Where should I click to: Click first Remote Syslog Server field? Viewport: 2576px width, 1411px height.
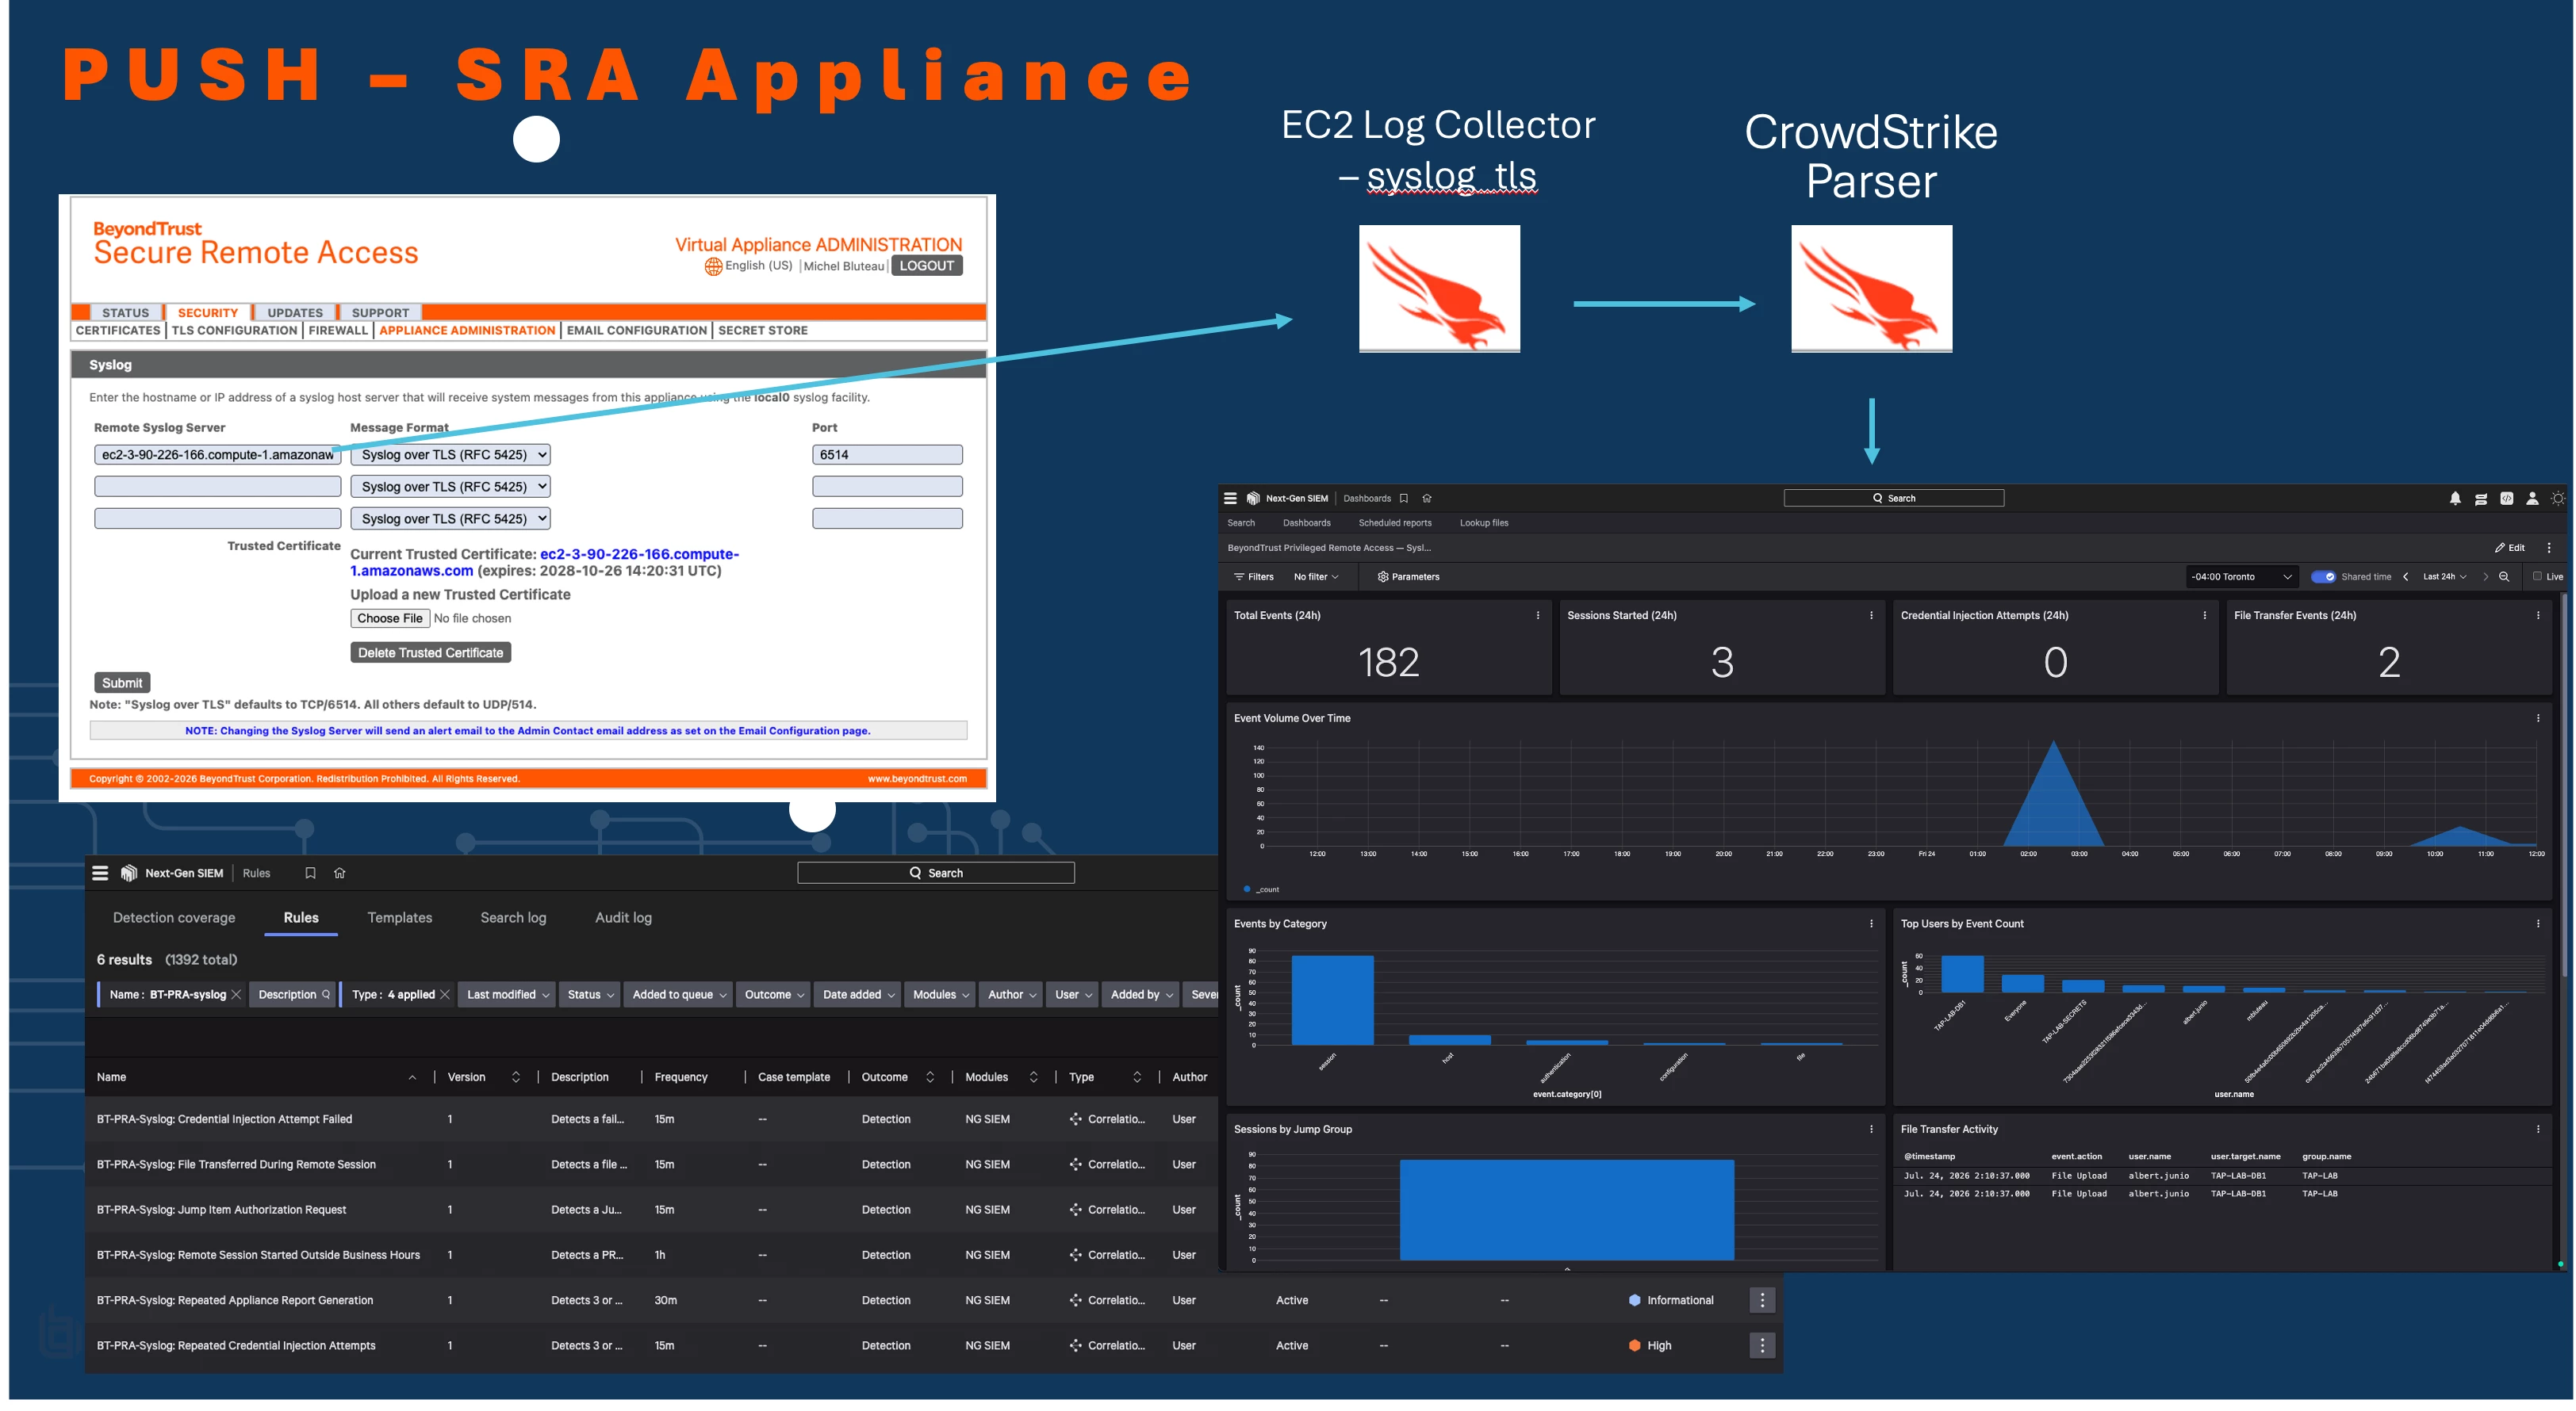(x=217, y=455)
